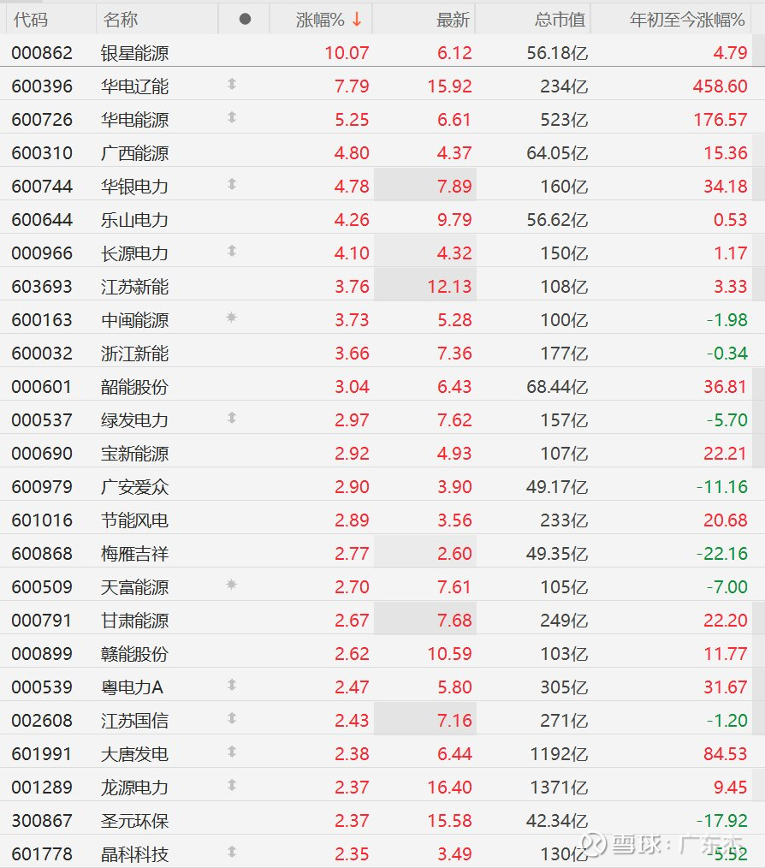Select stock code 601778
The height and width of the screenshot is (868, 765).
(x=42, y=854)
